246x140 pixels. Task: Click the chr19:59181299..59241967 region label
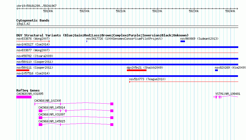(36, 6)
